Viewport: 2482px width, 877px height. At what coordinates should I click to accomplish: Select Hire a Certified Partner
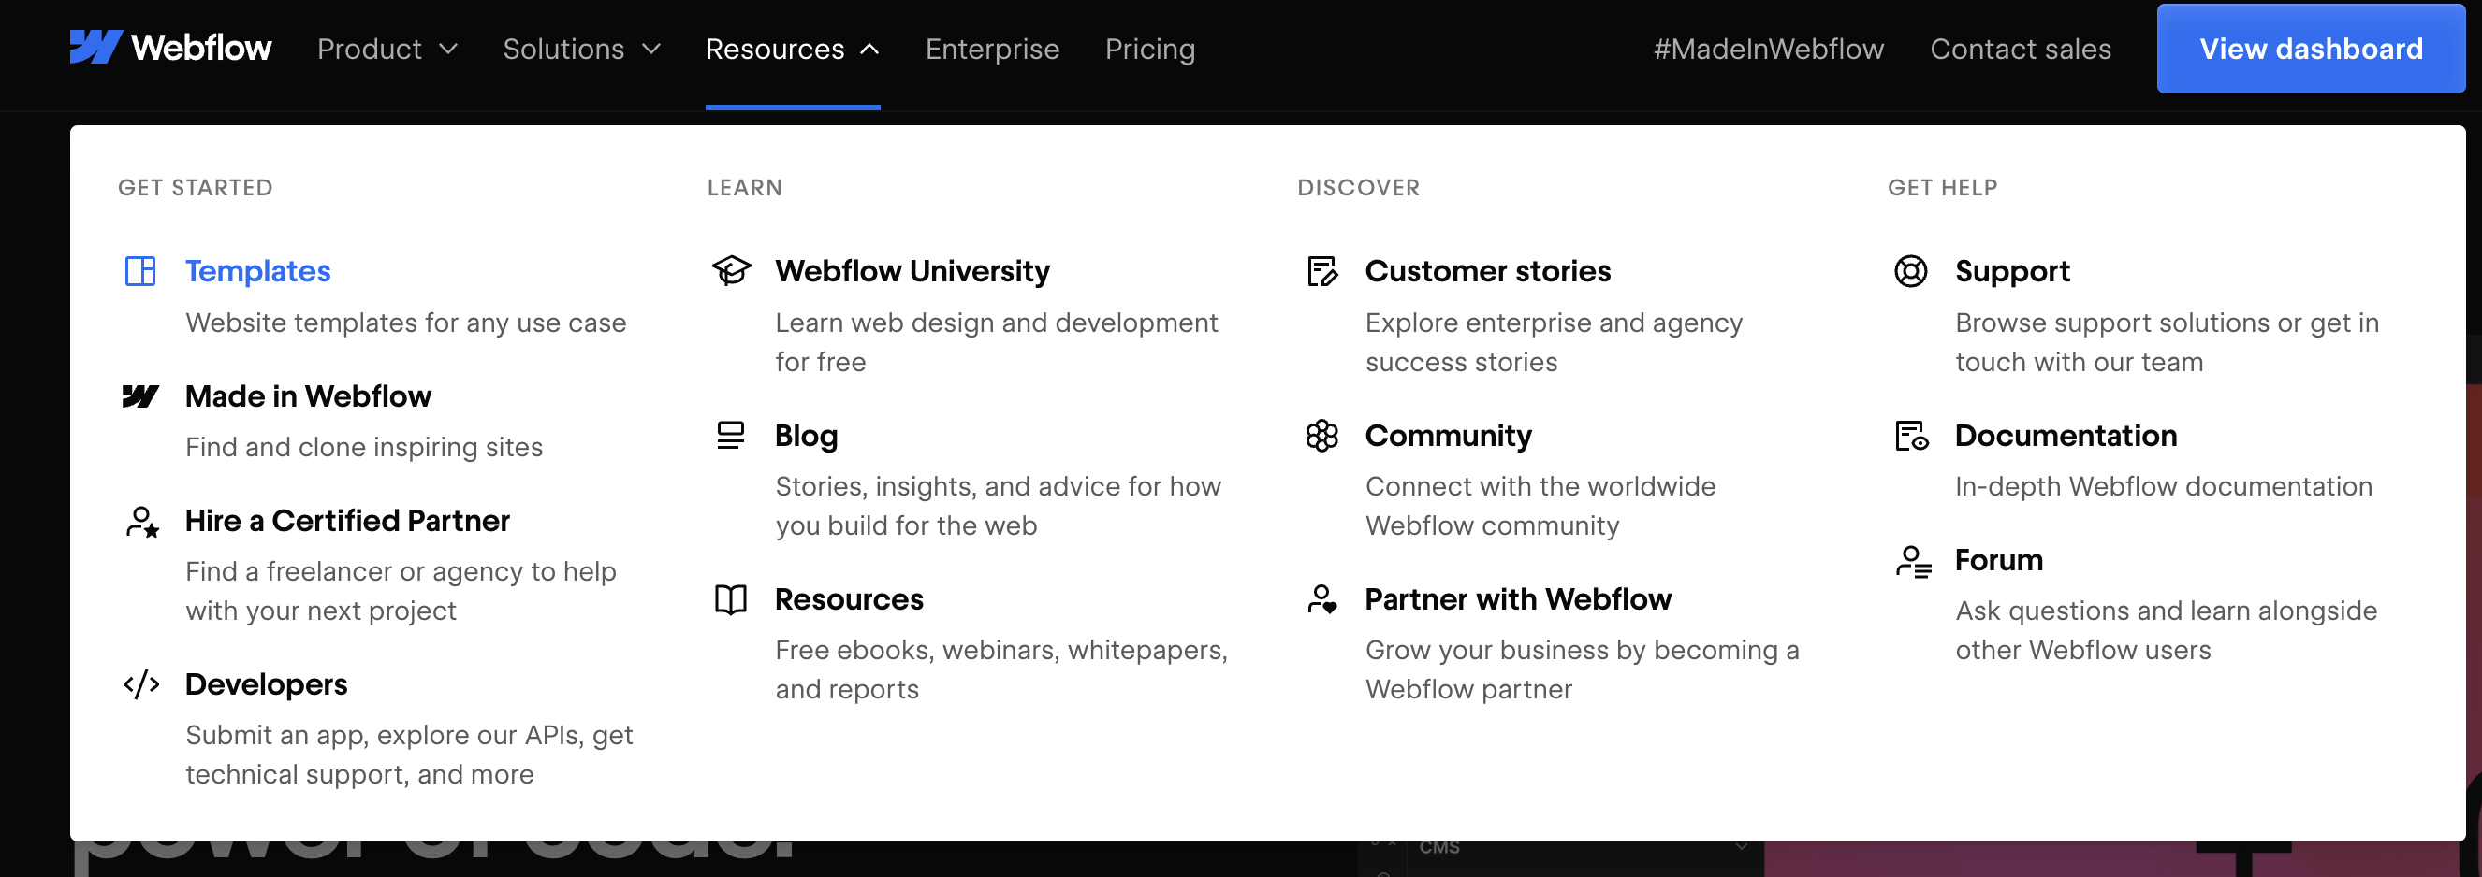click(347, 521)
